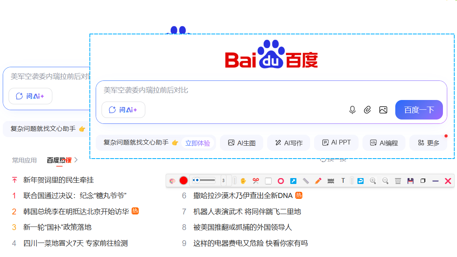457x257 pixels.
Task: Open the 更多 options panel
Action: (428, 143)
